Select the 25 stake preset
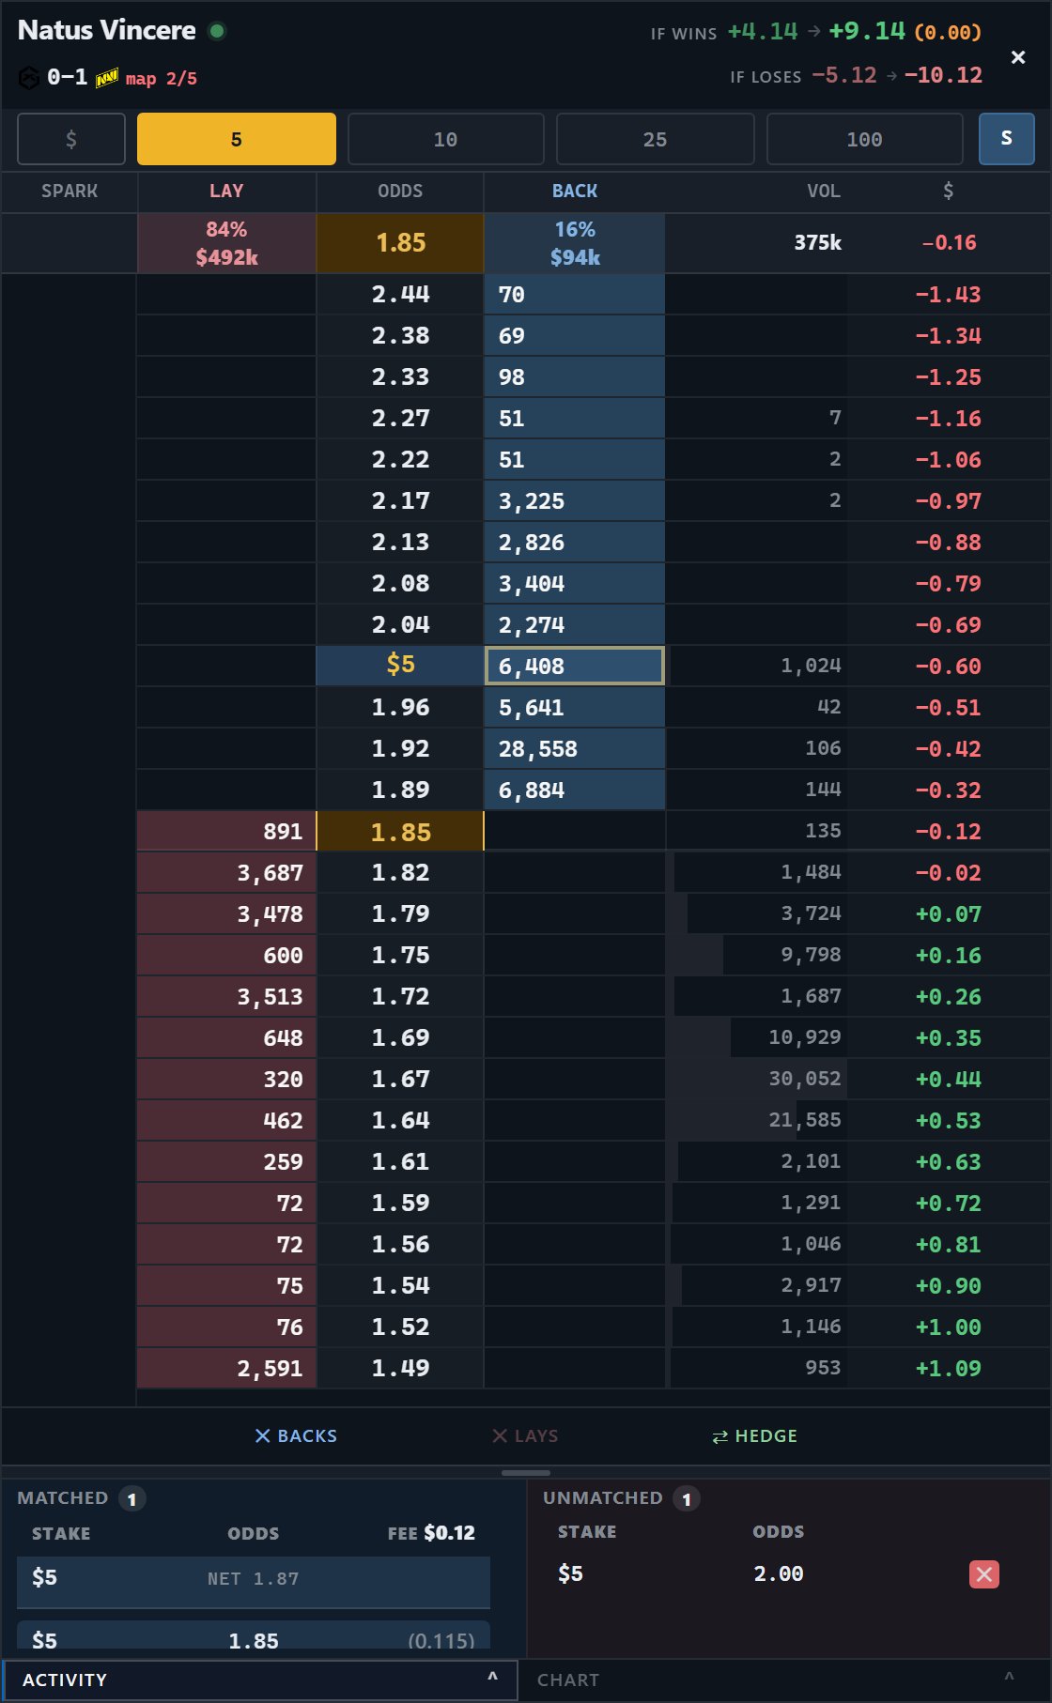Screen dimensions: 1052x1703 656,139
